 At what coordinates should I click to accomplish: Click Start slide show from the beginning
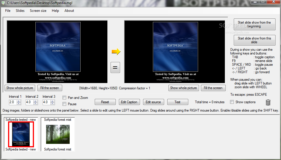(255, 25)
